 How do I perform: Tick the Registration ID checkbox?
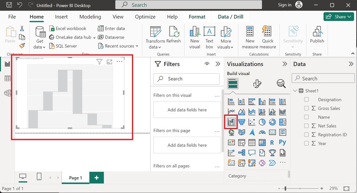(306, 135)
